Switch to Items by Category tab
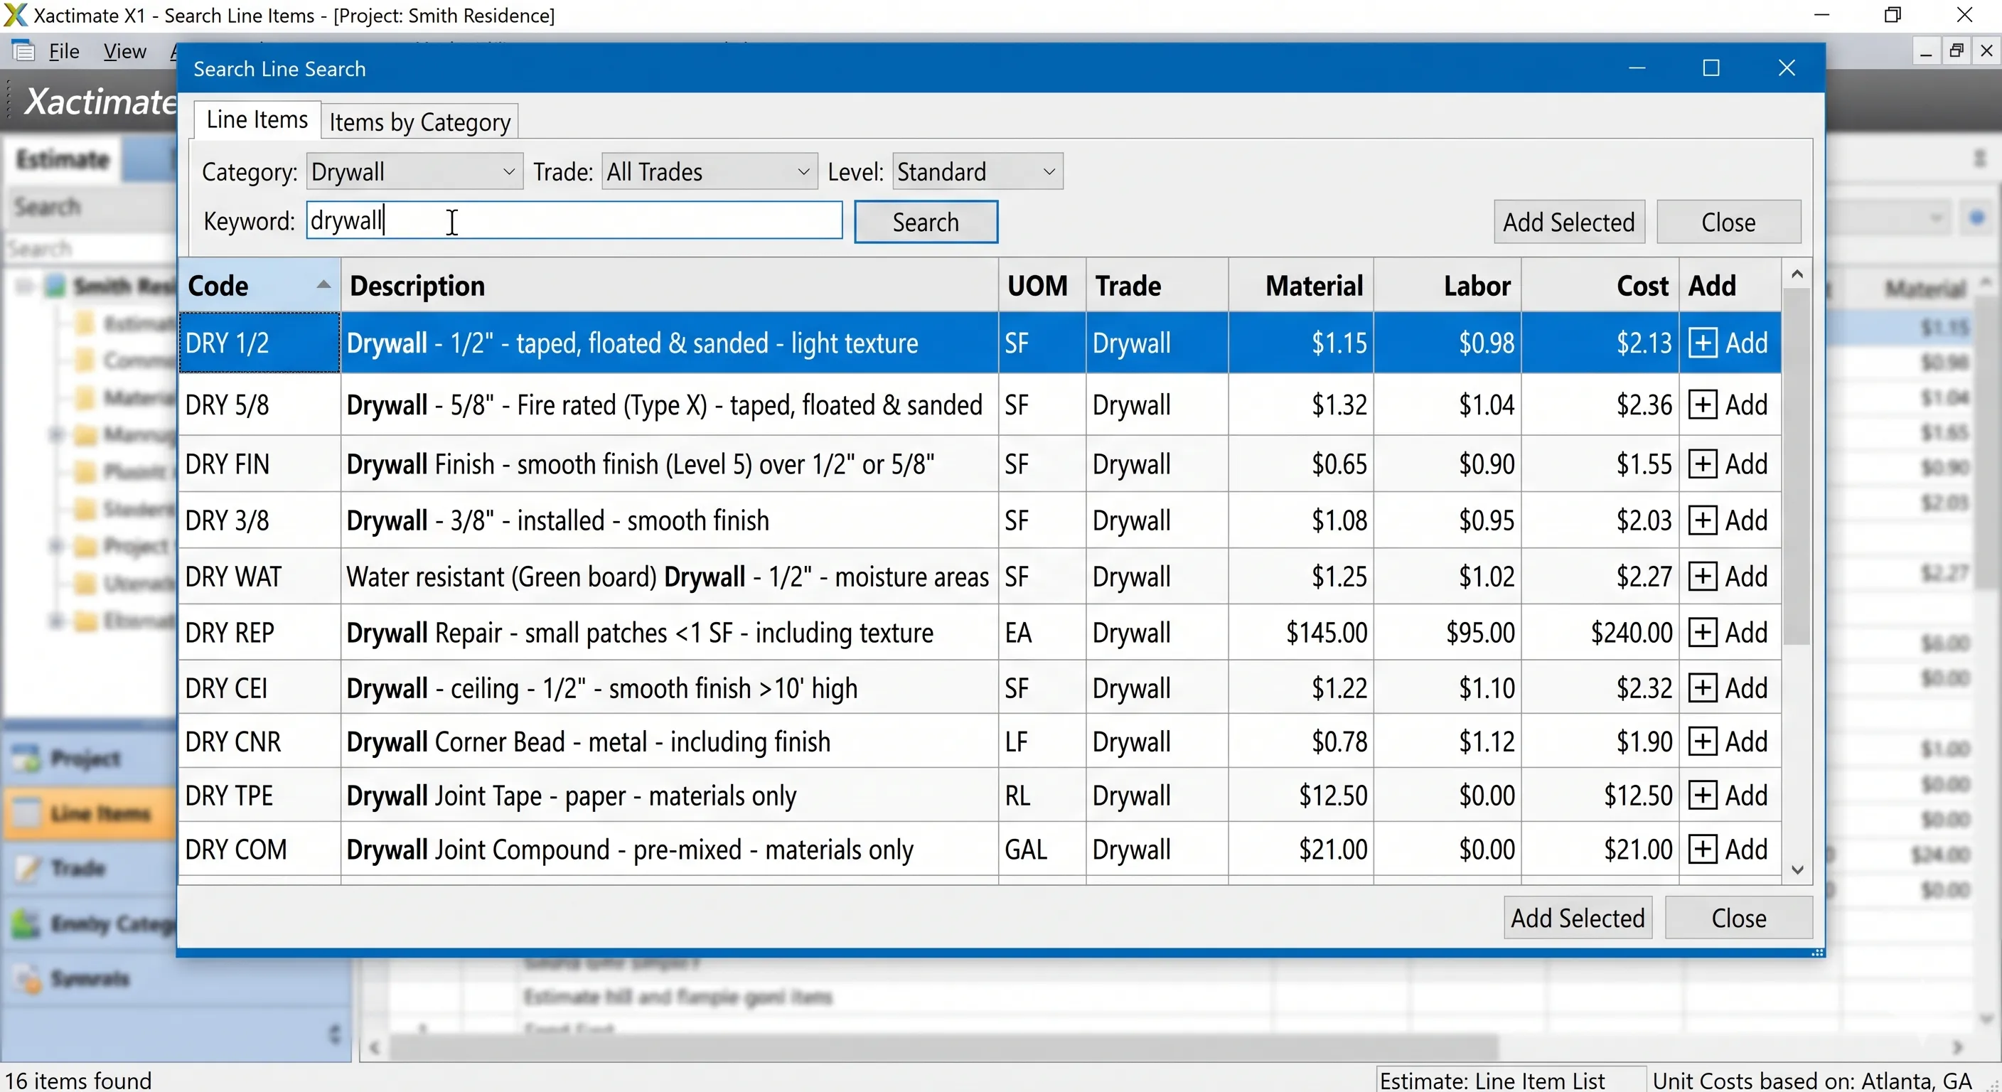Viewport: 2002px width, 1092px height. 419,122
